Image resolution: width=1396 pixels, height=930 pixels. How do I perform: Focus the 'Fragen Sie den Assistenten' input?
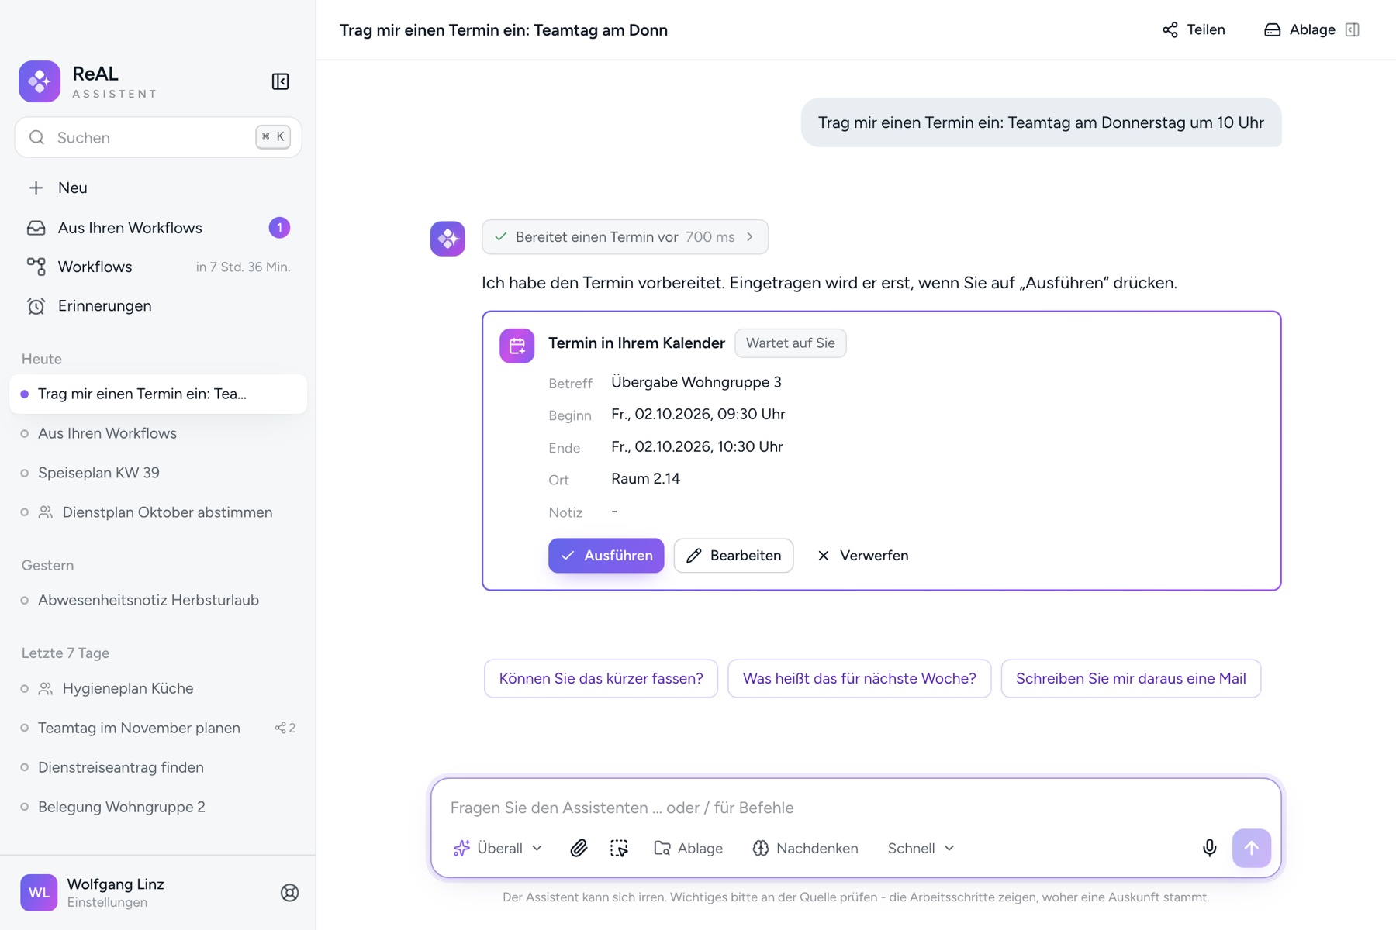[856, 808]
